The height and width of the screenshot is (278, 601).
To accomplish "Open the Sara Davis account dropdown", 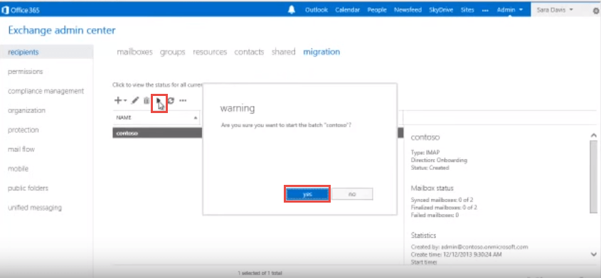I will (555, 10).
